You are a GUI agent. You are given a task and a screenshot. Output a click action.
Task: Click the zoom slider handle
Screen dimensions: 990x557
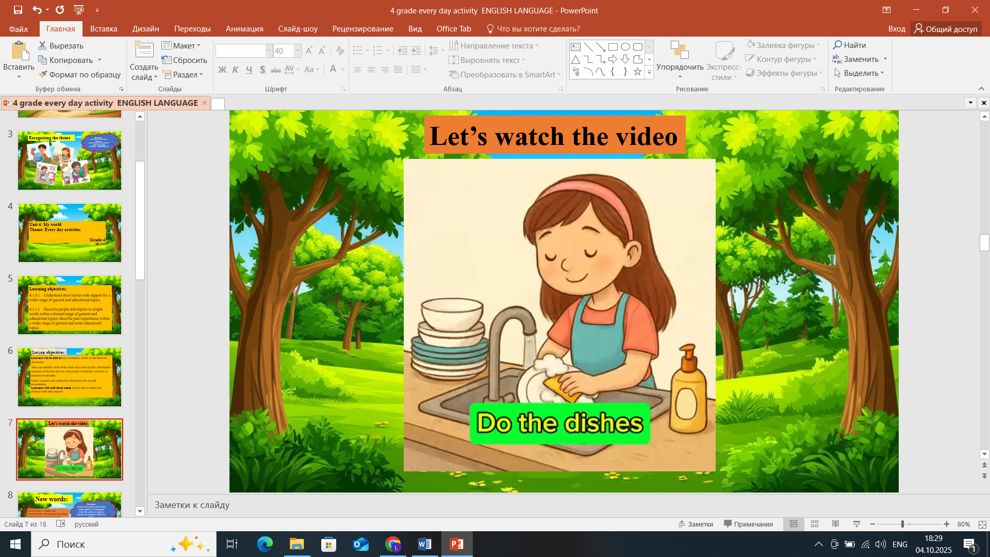[902, 524]
